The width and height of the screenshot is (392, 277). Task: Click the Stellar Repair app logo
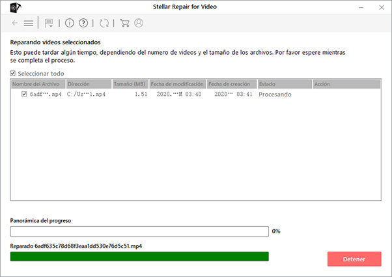click(x=15, y=8)
